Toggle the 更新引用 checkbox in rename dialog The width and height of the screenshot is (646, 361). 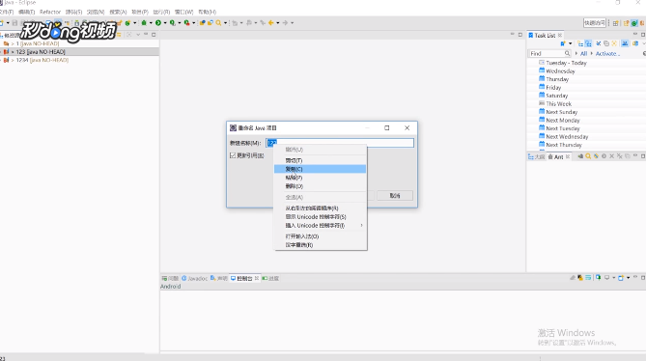click(x=233, y=155)
